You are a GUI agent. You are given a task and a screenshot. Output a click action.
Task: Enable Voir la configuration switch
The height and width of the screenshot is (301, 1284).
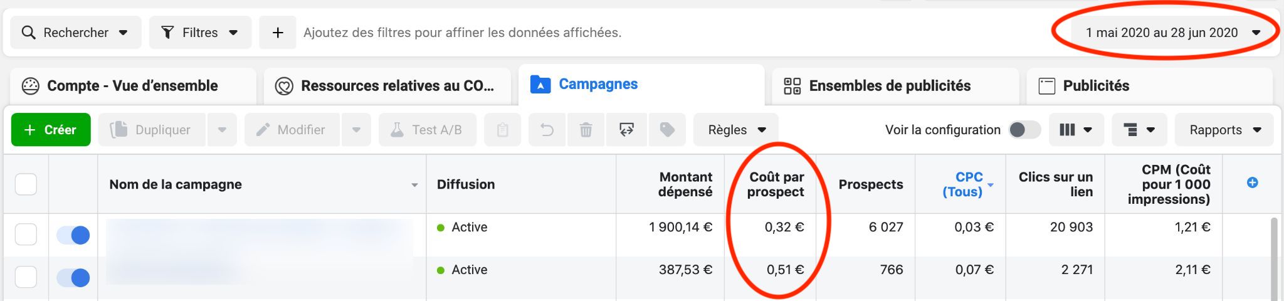tap(1024, 130)
